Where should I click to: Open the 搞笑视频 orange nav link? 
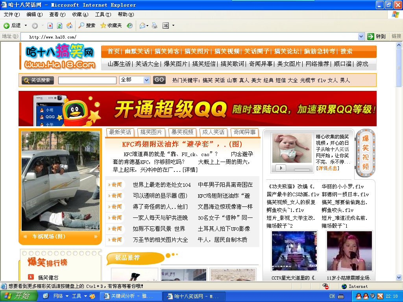(x=227, y=52)
